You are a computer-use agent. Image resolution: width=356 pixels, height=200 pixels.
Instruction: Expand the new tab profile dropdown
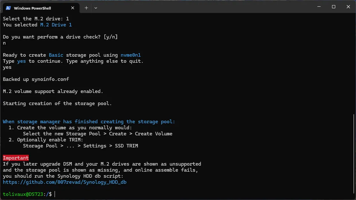96,8
